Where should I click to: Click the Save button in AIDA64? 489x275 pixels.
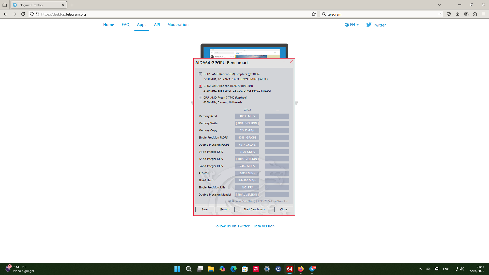click(205, 209)
